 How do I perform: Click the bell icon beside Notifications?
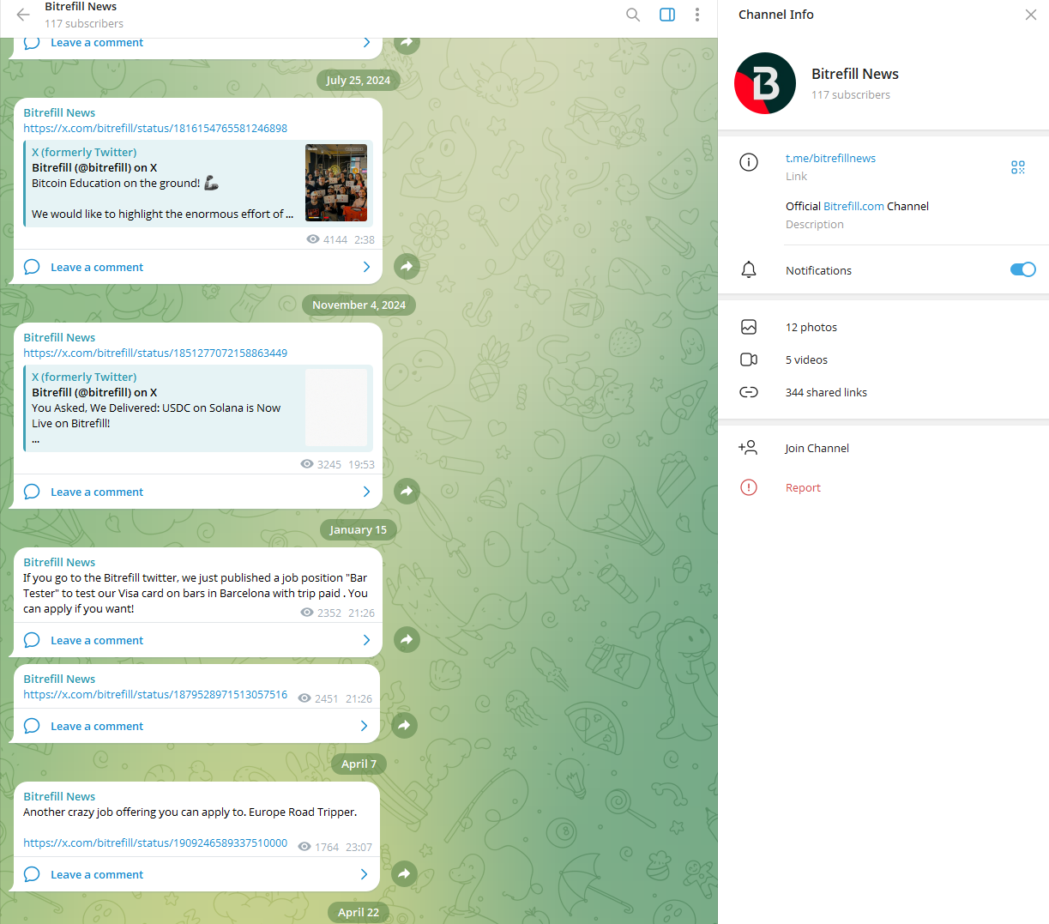click(x=749, y=270)
